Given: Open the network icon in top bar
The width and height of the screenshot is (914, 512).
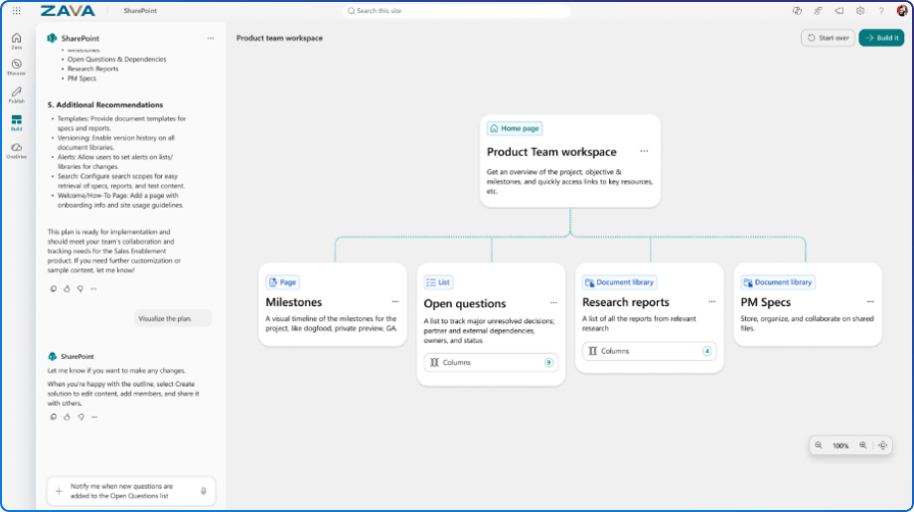Looking at the screenshot, I should click(x=818, y=11).
